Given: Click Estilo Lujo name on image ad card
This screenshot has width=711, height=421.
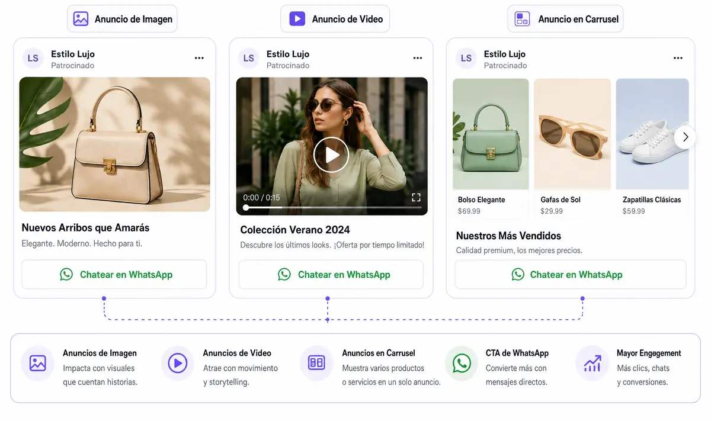Looking at the screenshot, I should pyautogui.click(x=73, y=54).
